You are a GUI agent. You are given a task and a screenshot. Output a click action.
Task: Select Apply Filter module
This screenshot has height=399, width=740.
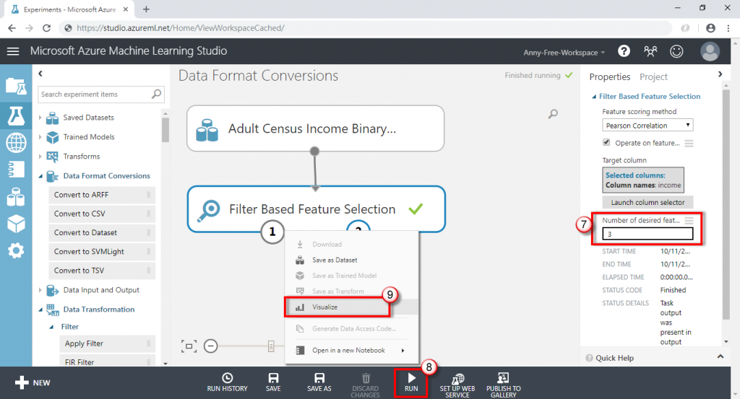pos(107,343)
